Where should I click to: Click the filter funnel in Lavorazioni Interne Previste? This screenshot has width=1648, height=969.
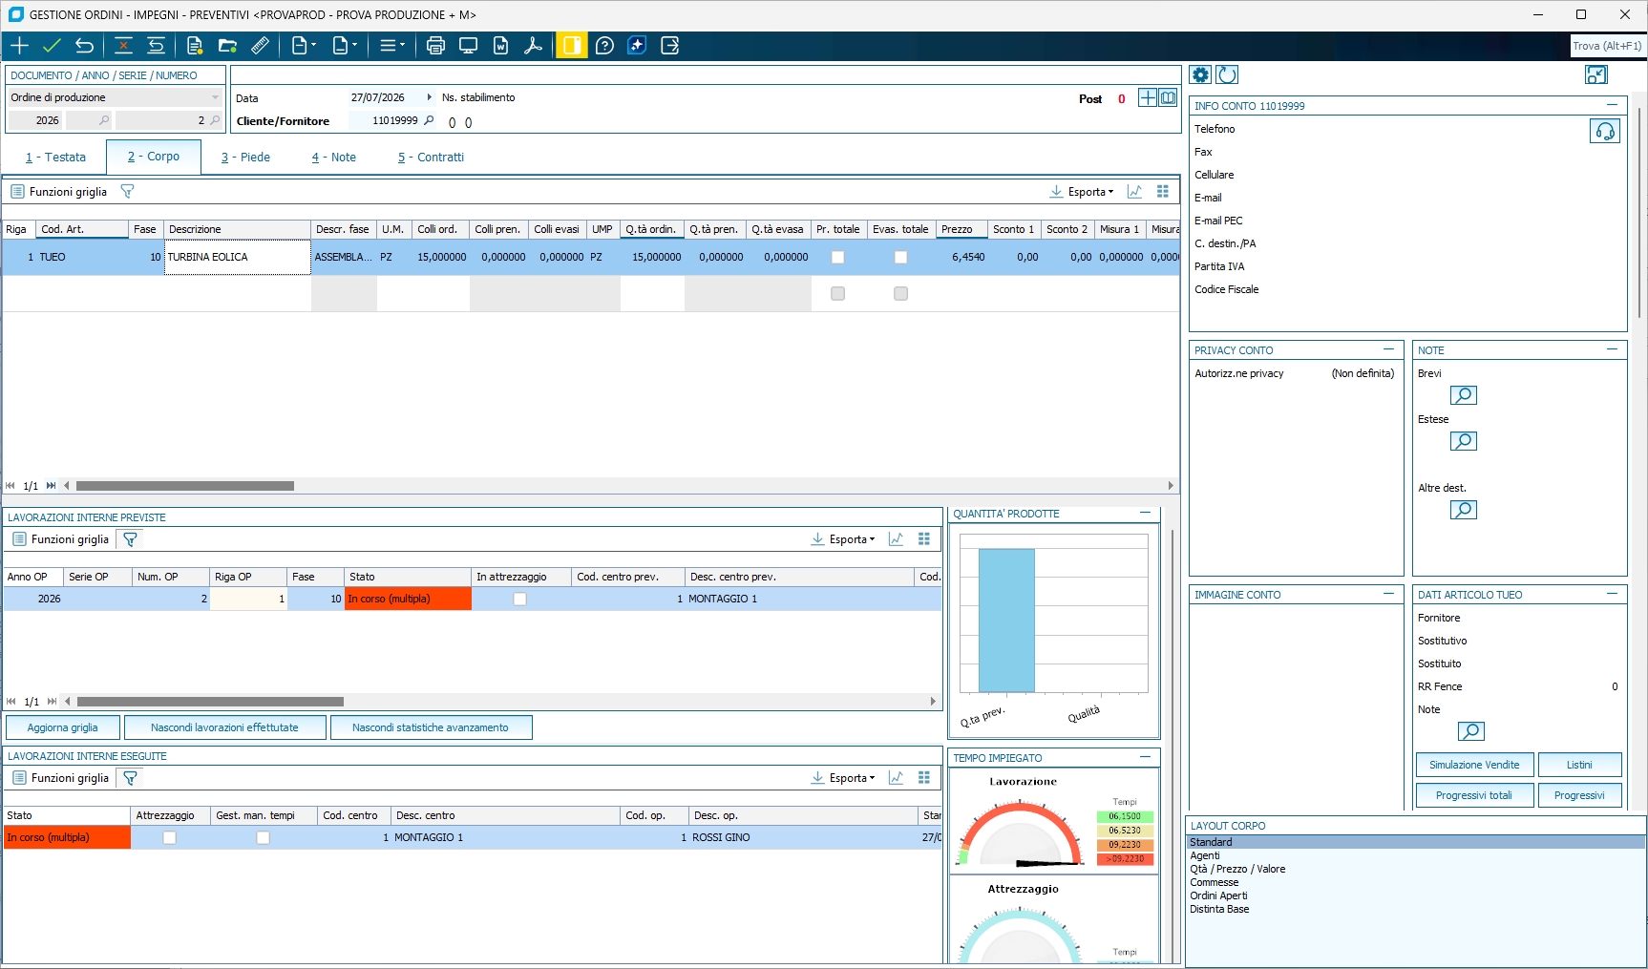(x=131, y=539)
